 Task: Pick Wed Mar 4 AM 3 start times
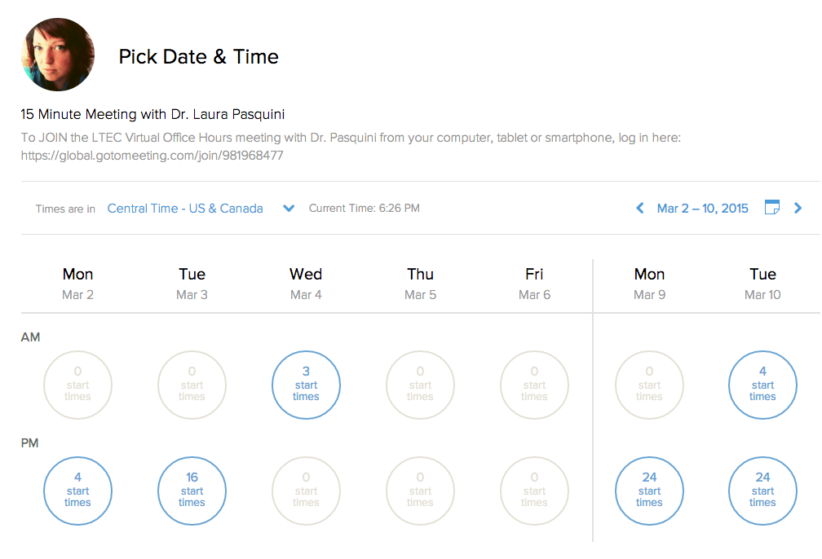pos(306,385)
